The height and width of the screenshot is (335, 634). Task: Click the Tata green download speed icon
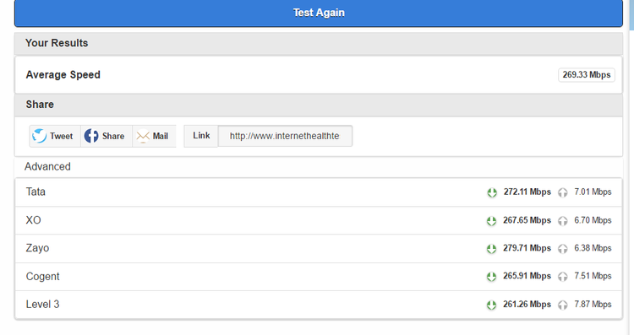coord(492,192)
